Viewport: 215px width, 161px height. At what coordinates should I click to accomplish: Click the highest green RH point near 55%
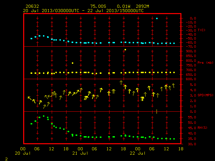coord(44,116)
